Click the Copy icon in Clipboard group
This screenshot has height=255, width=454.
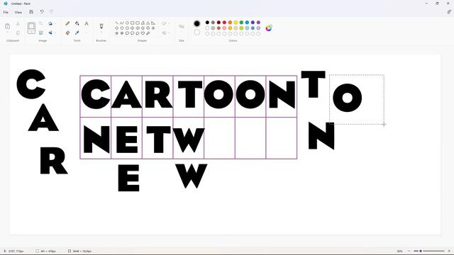click(18, 33)
